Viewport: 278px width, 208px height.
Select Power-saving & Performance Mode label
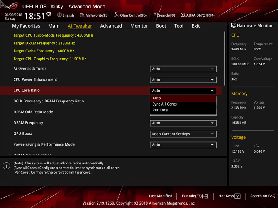[x=44, y=144]
